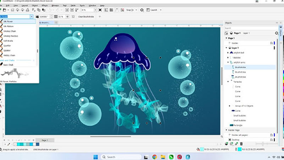284x160 pixels.
Task: Click the Launch button
Action: point(153,10)
